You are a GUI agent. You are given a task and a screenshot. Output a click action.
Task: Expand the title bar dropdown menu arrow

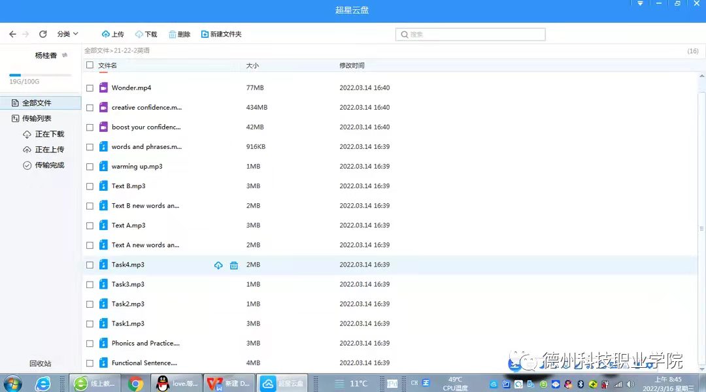(640, 4)
